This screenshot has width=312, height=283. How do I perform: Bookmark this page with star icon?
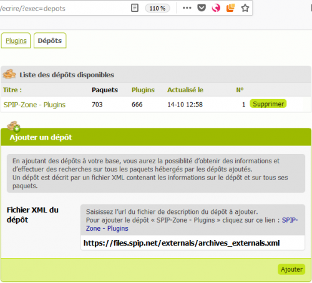[x=245, y=8]
